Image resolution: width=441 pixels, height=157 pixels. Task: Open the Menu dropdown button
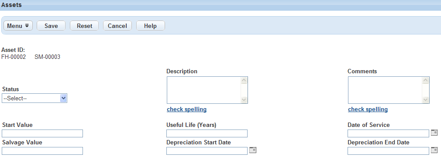click(18, 26)
